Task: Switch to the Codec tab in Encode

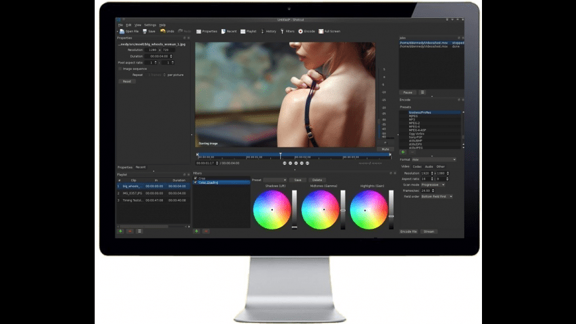Action: point(417,167)
